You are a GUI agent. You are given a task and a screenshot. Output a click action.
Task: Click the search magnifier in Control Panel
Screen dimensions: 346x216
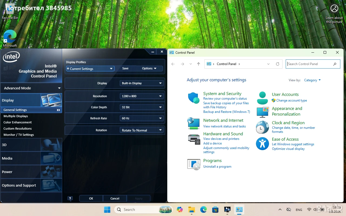click(335, 64)
